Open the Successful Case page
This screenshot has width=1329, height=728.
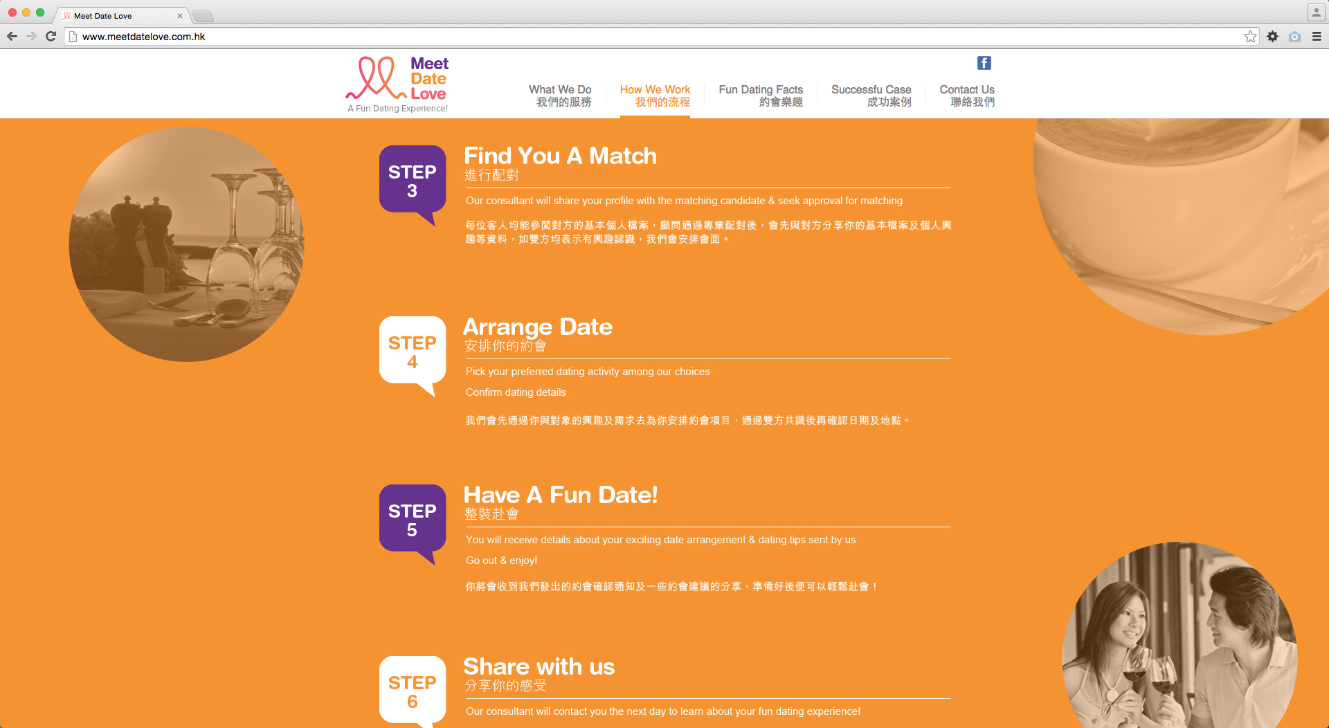(871, 95)
